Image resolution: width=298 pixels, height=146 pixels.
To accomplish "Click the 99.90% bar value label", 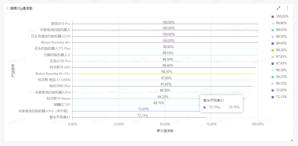I will (168, 47).
